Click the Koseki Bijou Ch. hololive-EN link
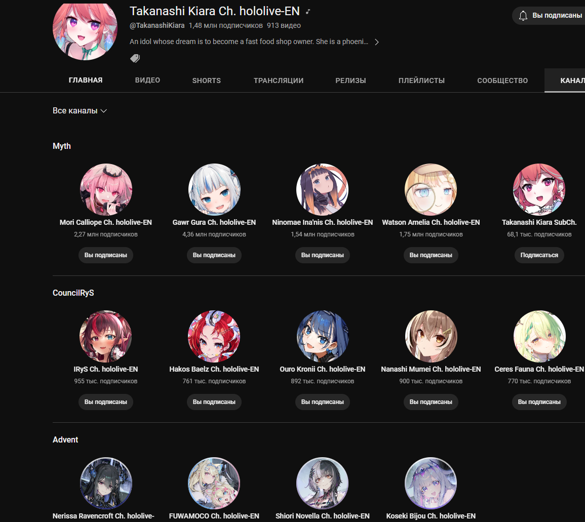 point(431,516)
